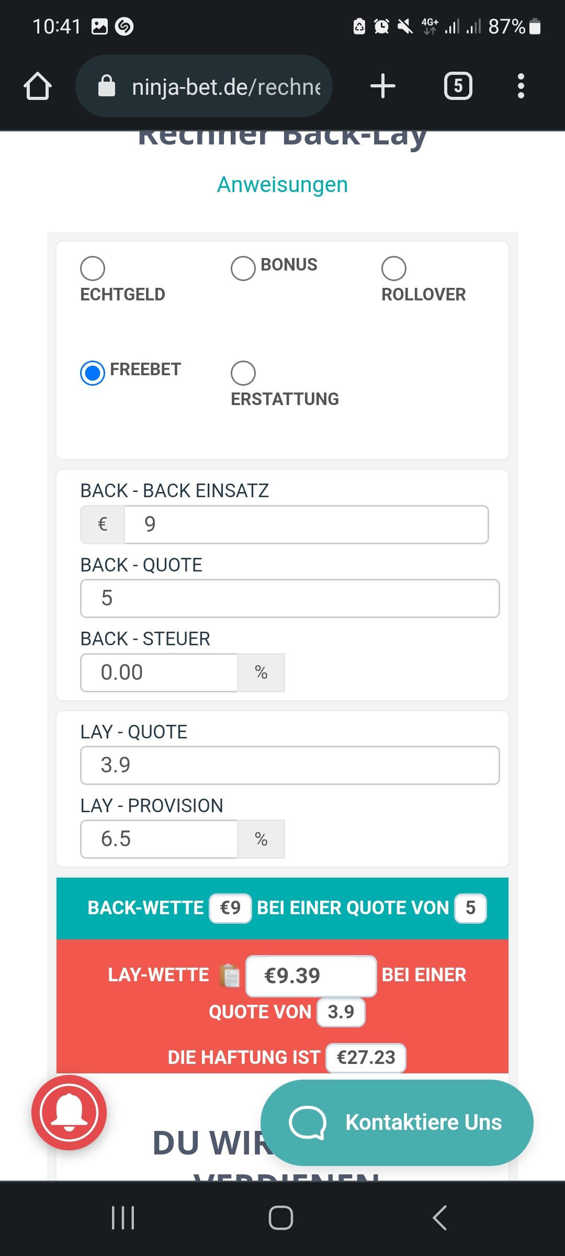The width and height of the screenshot is (565, 1256).
Task: Edit the Lay Provision percentage field
Action: click(159, 839)
